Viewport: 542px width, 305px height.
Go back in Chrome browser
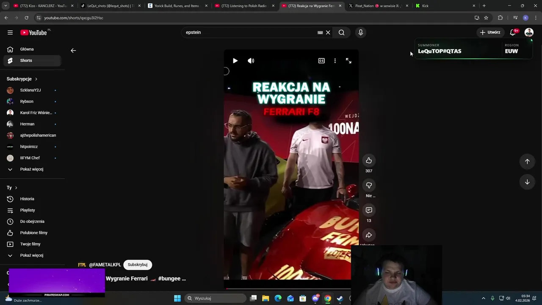pyautogui.click(x=6, y=18)
